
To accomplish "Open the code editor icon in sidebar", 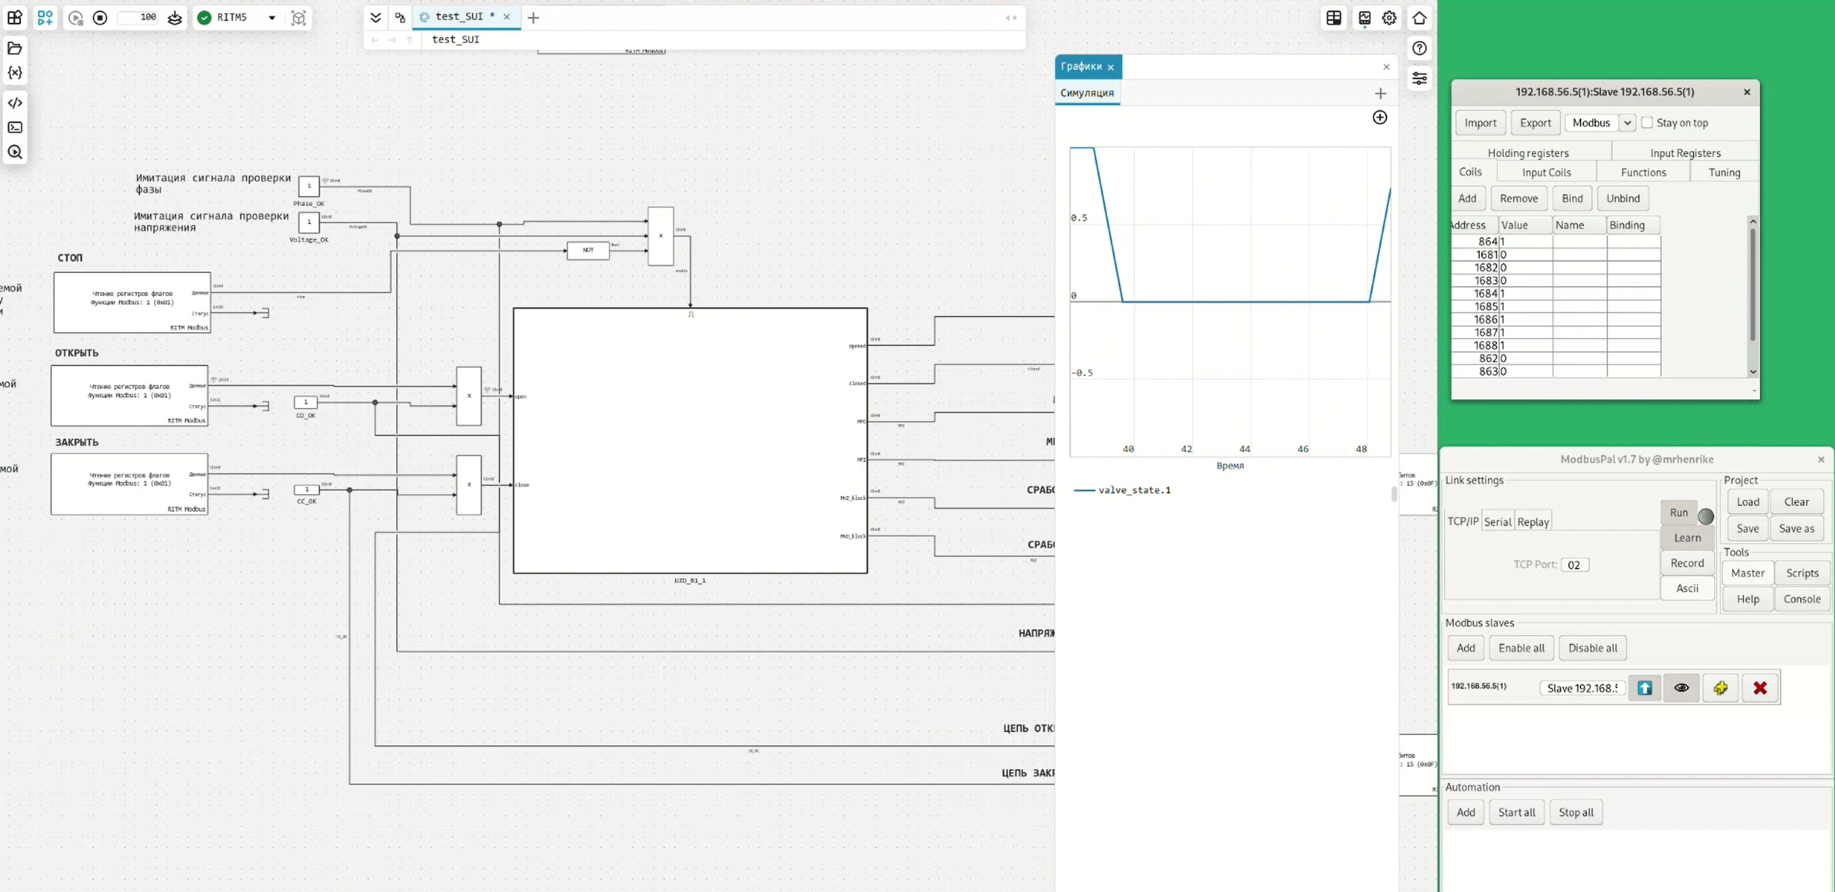I will (x=15, y=103).
